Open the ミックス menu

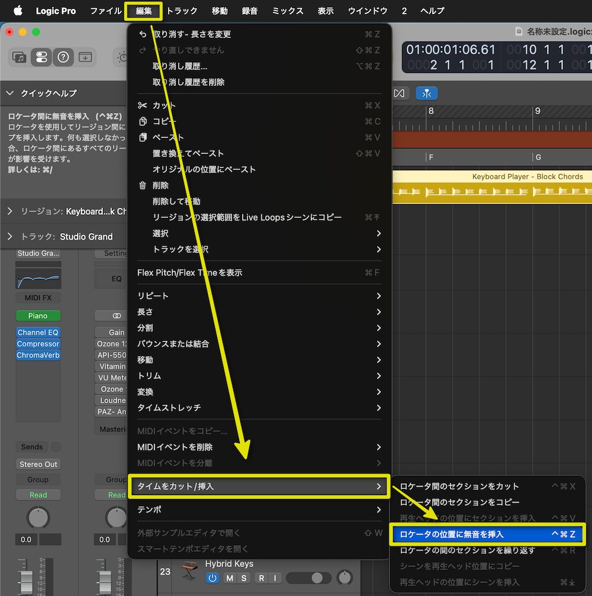pos(288,11)
